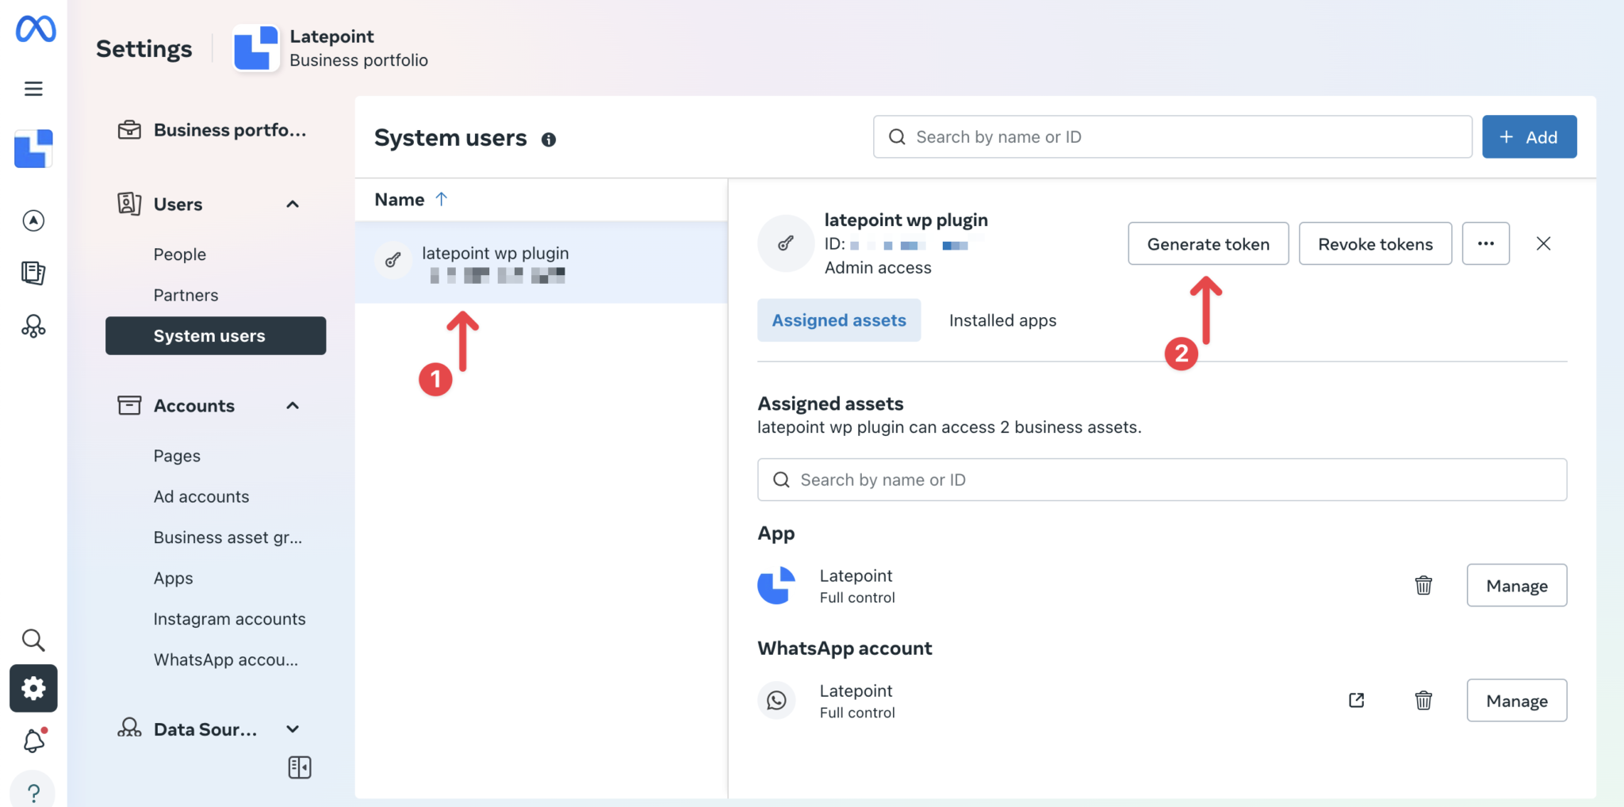Click the Revoke tokens button
Screen dimensions: 1624x807
point(1375,243)
